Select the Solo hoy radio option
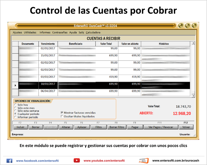 click(x=15, y=105)
